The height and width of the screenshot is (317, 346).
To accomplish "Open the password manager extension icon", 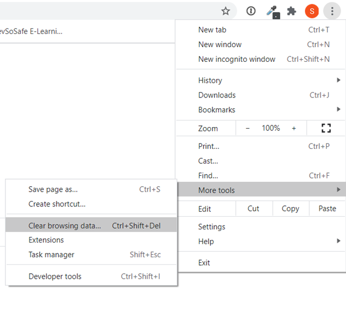I will point(251,11).
